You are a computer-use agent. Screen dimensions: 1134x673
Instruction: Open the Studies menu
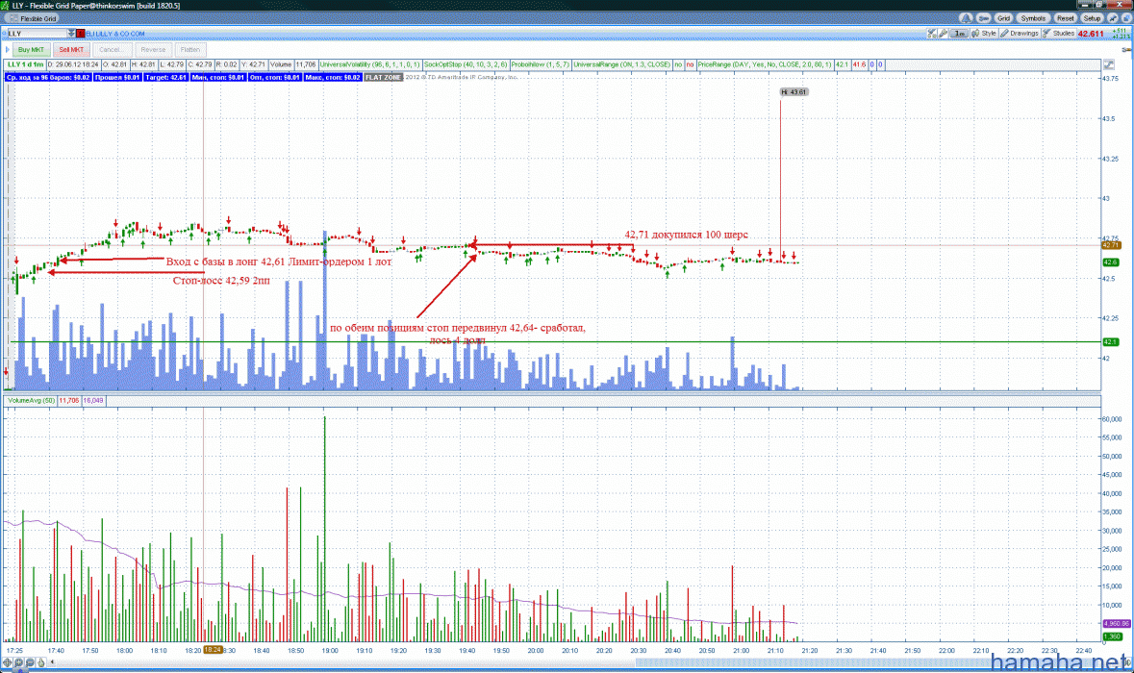pyautogui.click(x=1058, y=34)
